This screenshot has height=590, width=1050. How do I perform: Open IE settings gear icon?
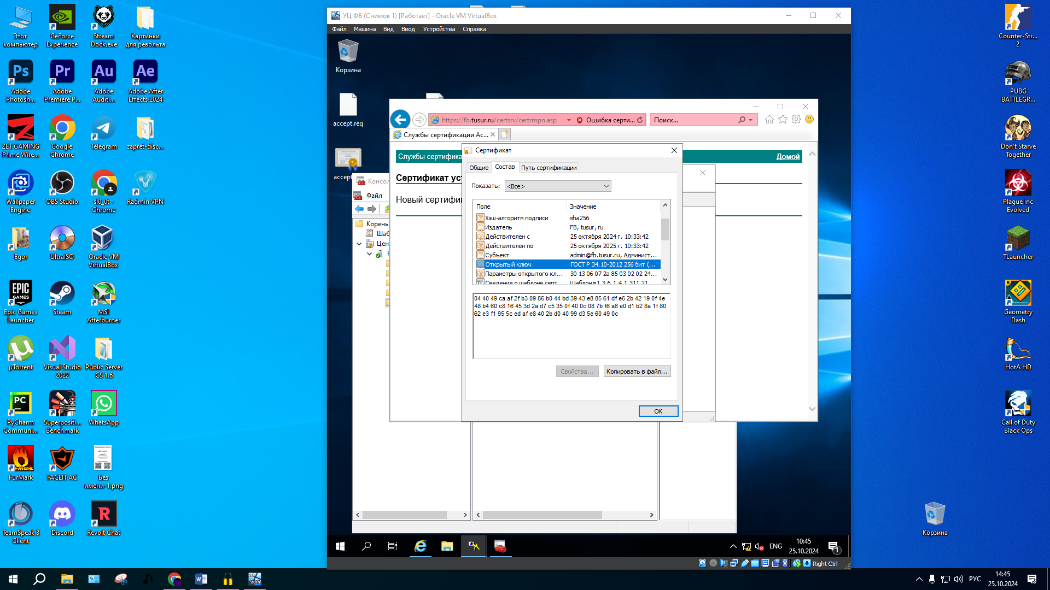pyautogui.click(x=796, y=120)
